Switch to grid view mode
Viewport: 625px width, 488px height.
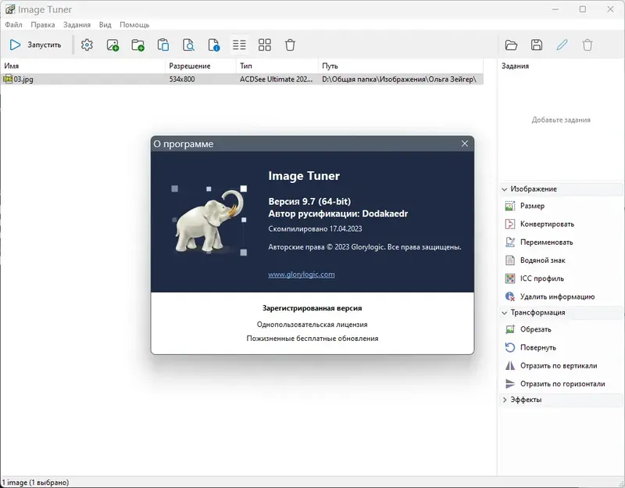click(265, 45)
